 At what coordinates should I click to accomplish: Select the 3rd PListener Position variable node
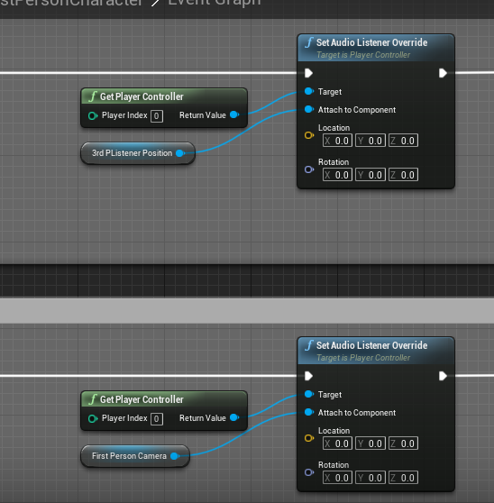pyautogui.click(x=138, y=153)
